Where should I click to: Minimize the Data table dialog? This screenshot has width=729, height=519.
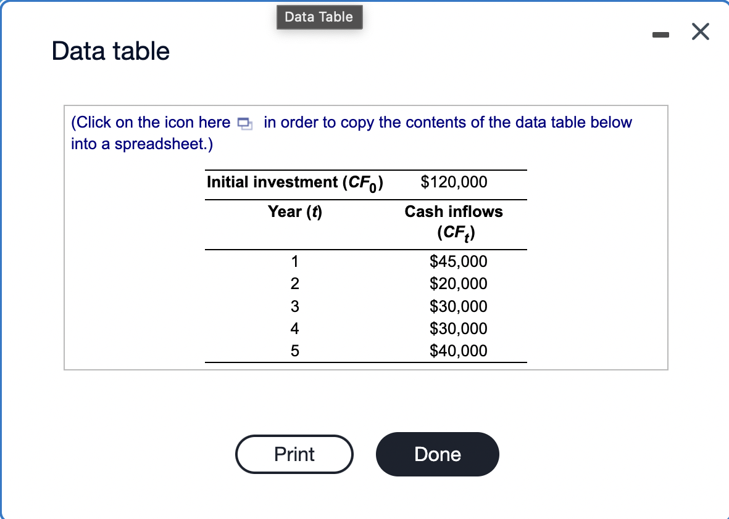(660, 35)
